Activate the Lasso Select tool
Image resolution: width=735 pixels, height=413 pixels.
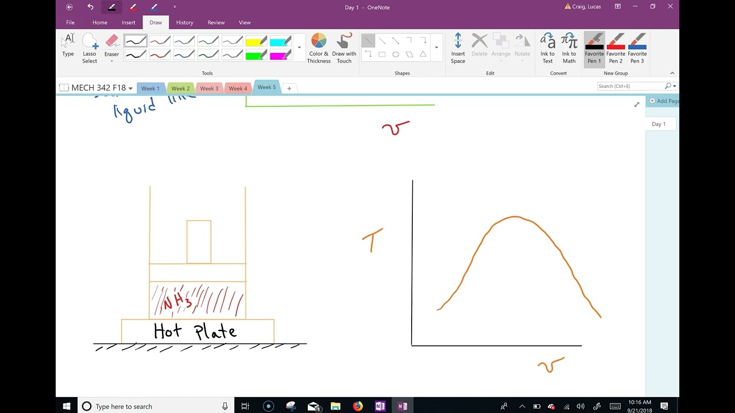90,48
